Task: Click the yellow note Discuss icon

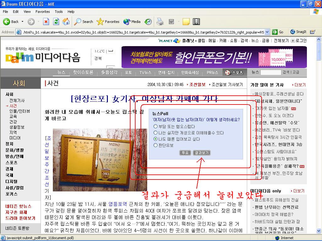Action: tap(186, 22)
